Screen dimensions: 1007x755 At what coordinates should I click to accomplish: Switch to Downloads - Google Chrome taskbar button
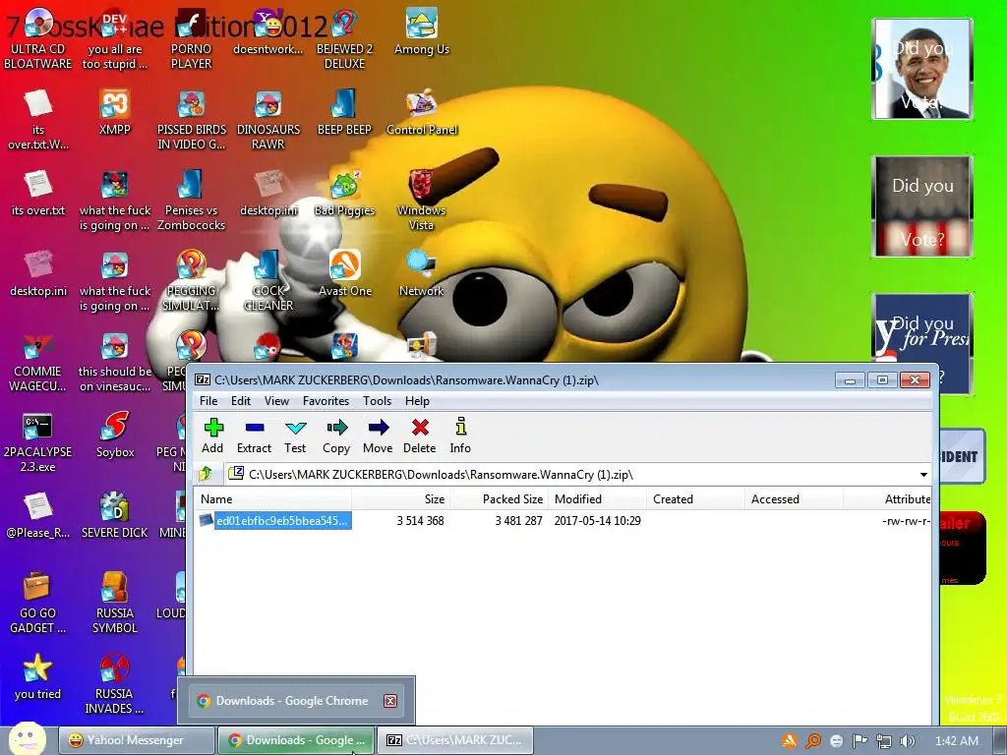coord(296,740)
